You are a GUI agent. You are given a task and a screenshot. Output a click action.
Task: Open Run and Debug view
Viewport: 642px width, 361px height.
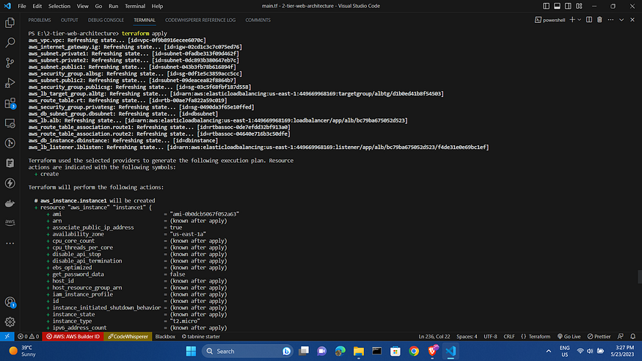tap(10, 83)
